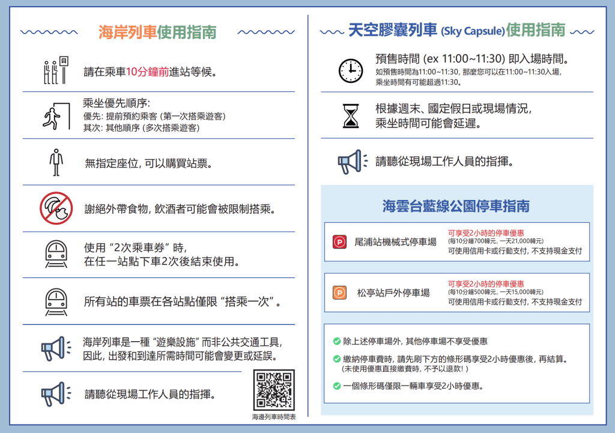Click text 根據週末、國定假日或現場情況

(x=453, y=109)
